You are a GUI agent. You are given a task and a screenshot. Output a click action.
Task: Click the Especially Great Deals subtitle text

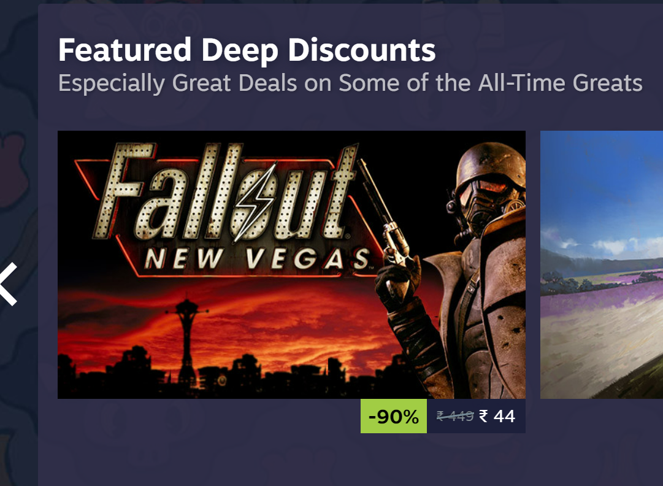click(350, 82)
